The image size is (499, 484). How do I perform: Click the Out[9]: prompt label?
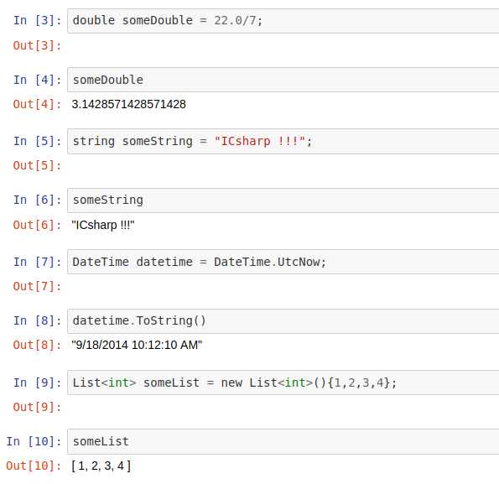click(37, 408)
